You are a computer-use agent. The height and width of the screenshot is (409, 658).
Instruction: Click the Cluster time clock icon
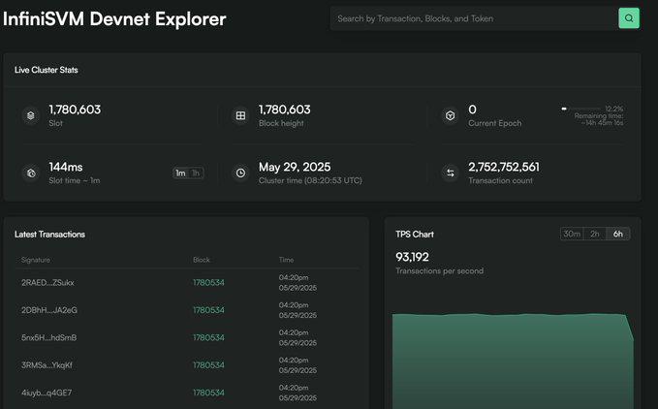pyautogui.click(x=240, y=173)
